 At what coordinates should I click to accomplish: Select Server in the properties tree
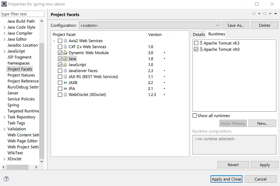coord(13,93)
